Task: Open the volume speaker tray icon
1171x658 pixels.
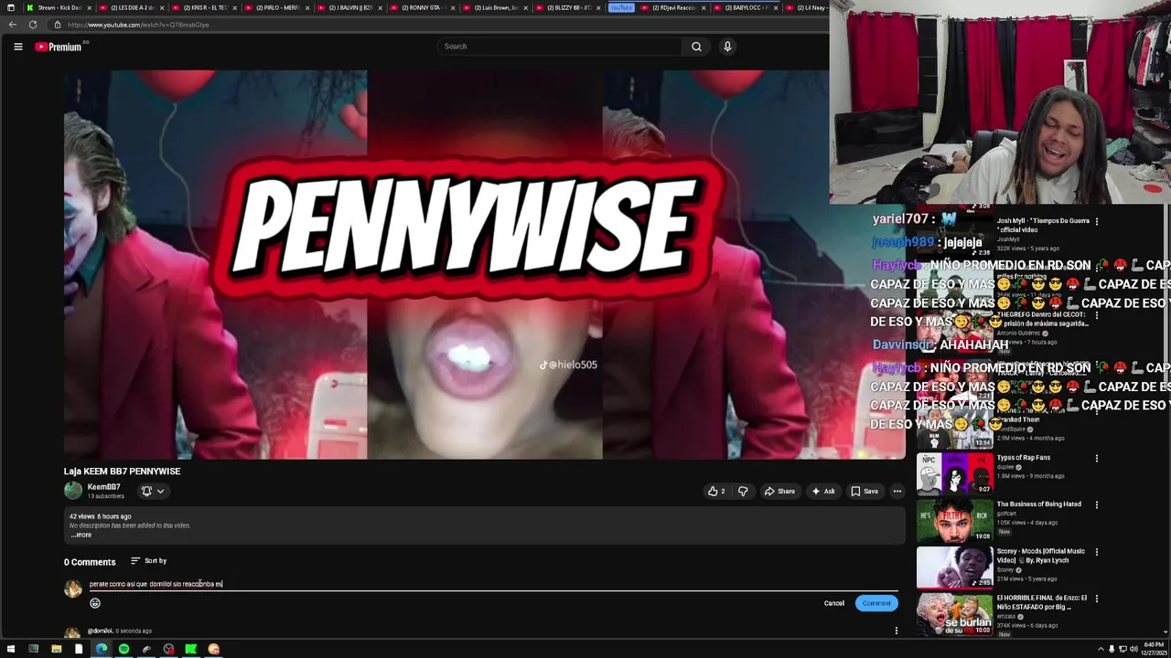Action: (1133, 649)
